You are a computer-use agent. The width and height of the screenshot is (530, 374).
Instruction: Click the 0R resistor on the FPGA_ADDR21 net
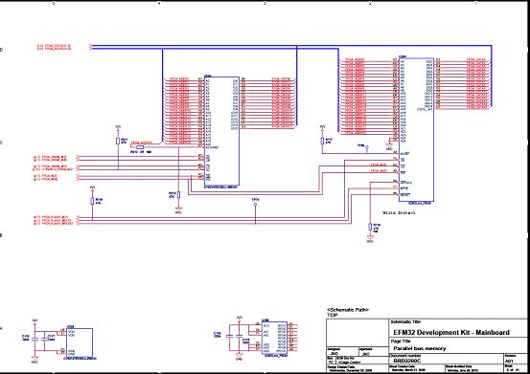point(140,147)
